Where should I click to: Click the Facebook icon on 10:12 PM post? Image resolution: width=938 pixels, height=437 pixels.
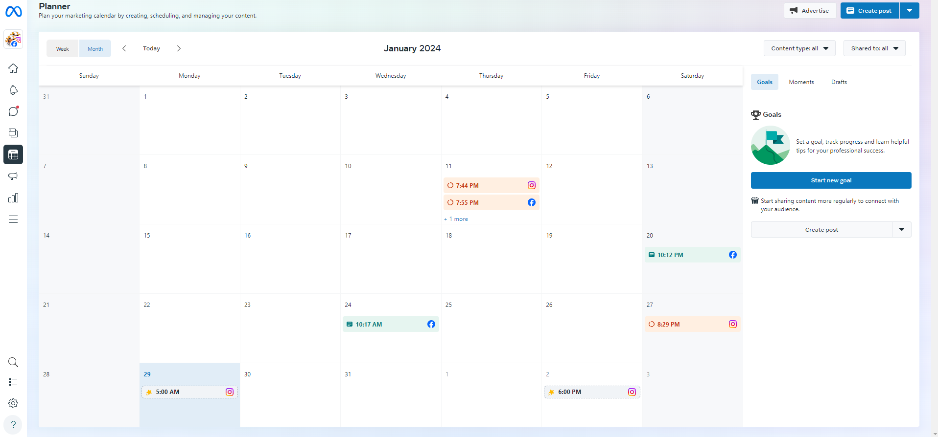[733, 255]
